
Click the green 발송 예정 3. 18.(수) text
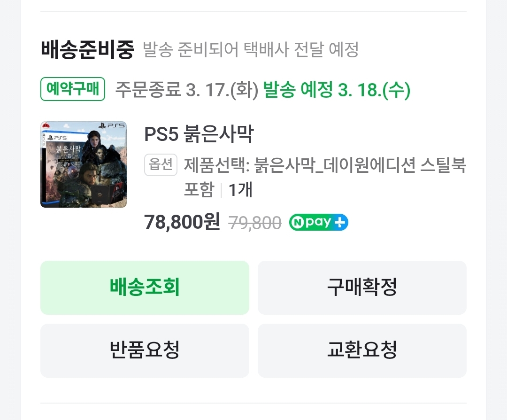337,90
